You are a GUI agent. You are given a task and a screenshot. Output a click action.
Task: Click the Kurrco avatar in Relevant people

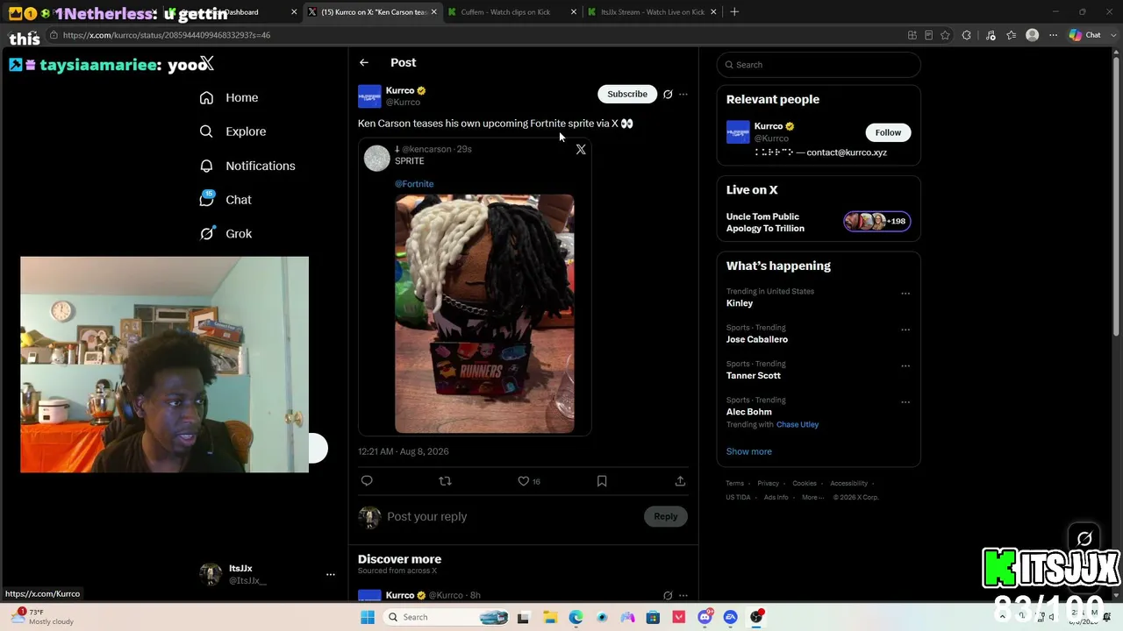pos(738,131)
